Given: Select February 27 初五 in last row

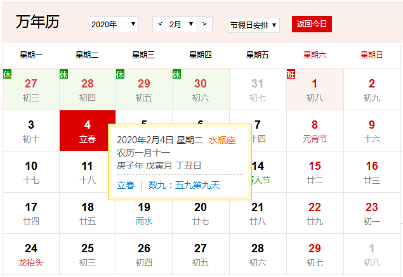Looking at the screenshot, I should coord(201,254).
